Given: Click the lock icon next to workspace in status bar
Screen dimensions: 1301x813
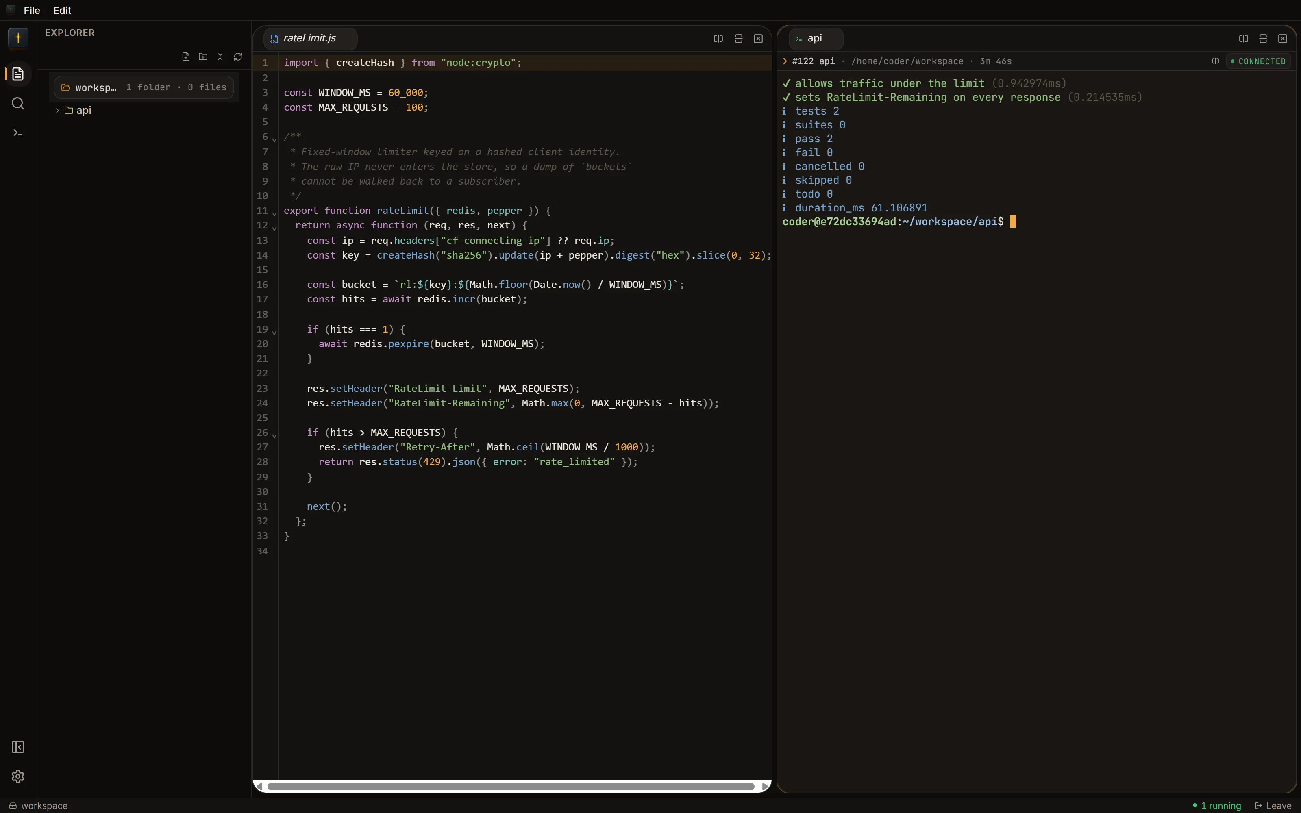Looking at the screenshot, I should pos(12,805).
